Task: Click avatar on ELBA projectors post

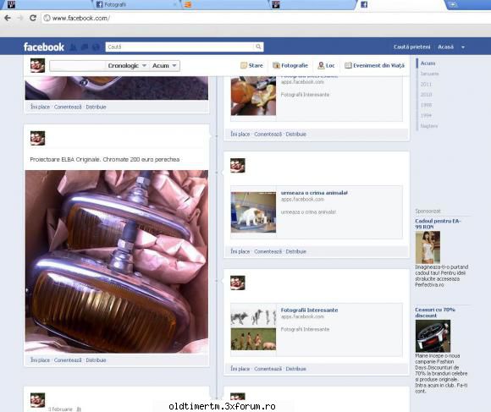Action: point(37,138)
